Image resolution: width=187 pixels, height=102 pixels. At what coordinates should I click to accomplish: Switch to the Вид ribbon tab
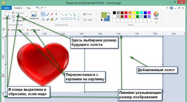point(29,8)
